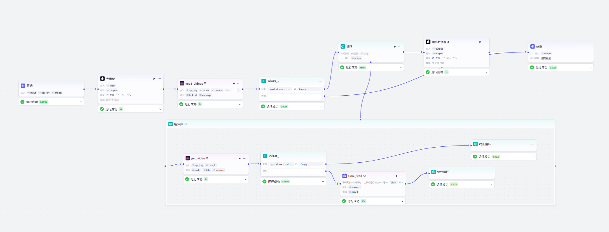Click the 终止循环 node icon
609x232 pixels.
[475, 144]
